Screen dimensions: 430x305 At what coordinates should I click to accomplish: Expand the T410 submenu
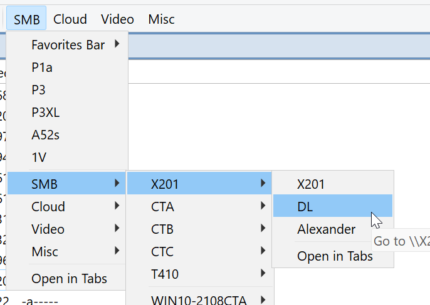click(x=164, y=274)
